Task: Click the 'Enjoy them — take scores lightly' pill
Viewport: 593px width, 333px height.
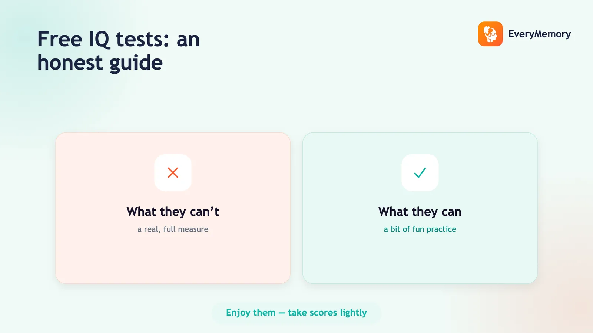Action: pos(296,313)
